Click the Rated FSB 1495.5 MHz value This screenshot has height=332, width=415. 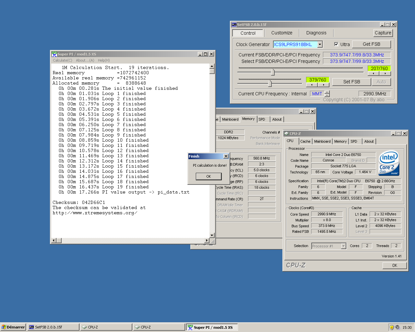(327, 231)
